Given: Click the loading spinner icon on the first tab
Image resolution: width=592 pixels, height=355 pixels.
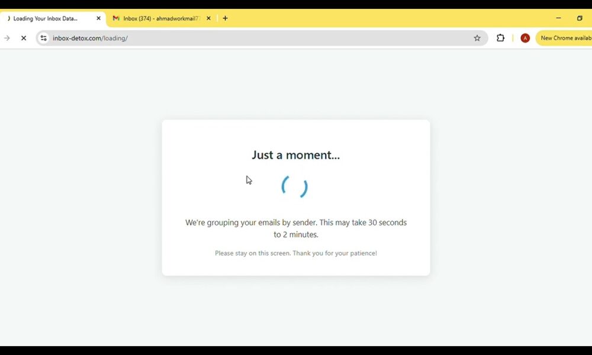Looking at the screenshot, I should coord(8,18).
